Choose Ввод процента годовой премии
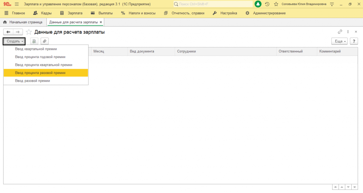 tap(46, 57)
